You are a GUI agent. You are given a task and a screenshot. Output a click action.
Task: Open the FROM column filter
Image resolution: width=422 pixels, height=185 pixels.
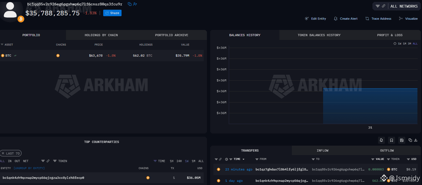(x=261, y=159)
